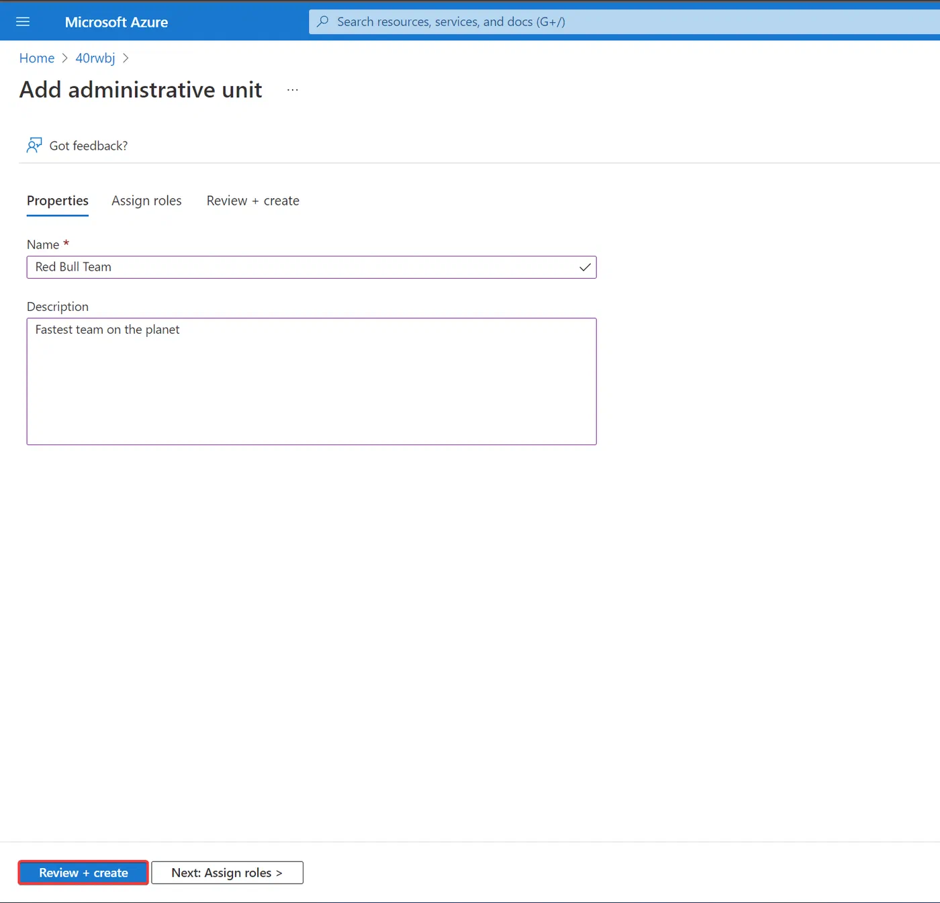The image size is (940, 903).
Task: Click the feedback person icon
Action: (x=34, y=145)
